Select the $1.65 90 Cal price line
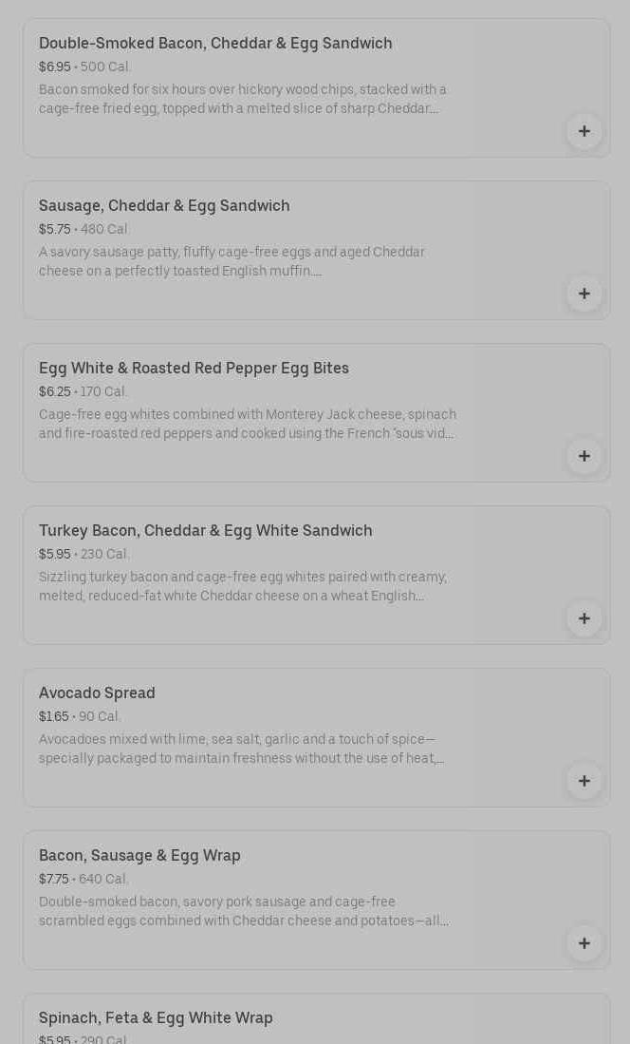Screen dimensions: 630x1044 click(x=80, y=716)
